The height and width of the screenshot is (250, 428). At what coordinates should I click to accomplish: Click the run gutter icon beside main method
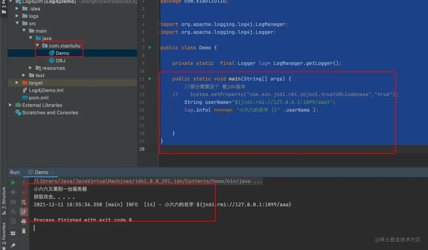[150, 79]
